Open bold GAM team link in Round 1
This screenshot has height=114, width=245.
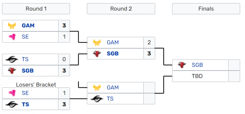click(x=28, y=26)
